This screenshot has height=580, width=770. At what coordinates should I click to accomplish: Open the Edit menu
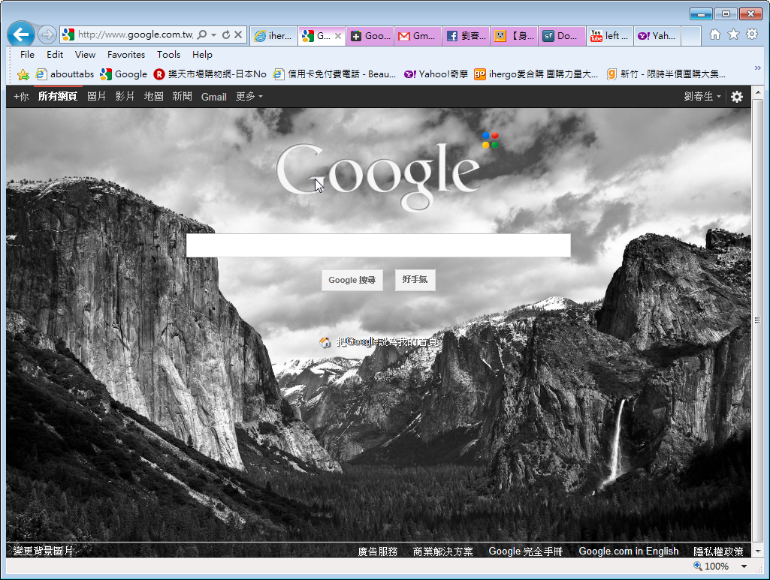(55, 55)
